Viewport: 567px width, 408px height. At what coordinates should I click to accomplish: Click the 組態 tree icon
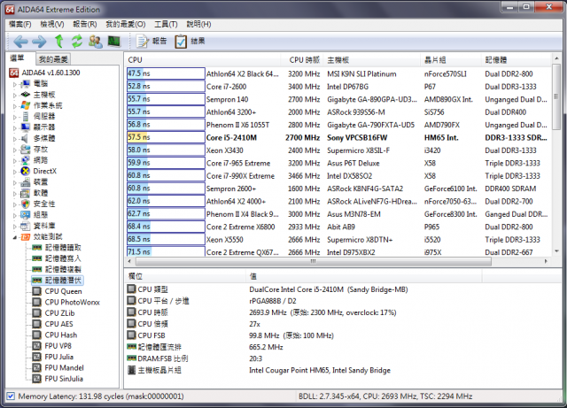point(26,215)
